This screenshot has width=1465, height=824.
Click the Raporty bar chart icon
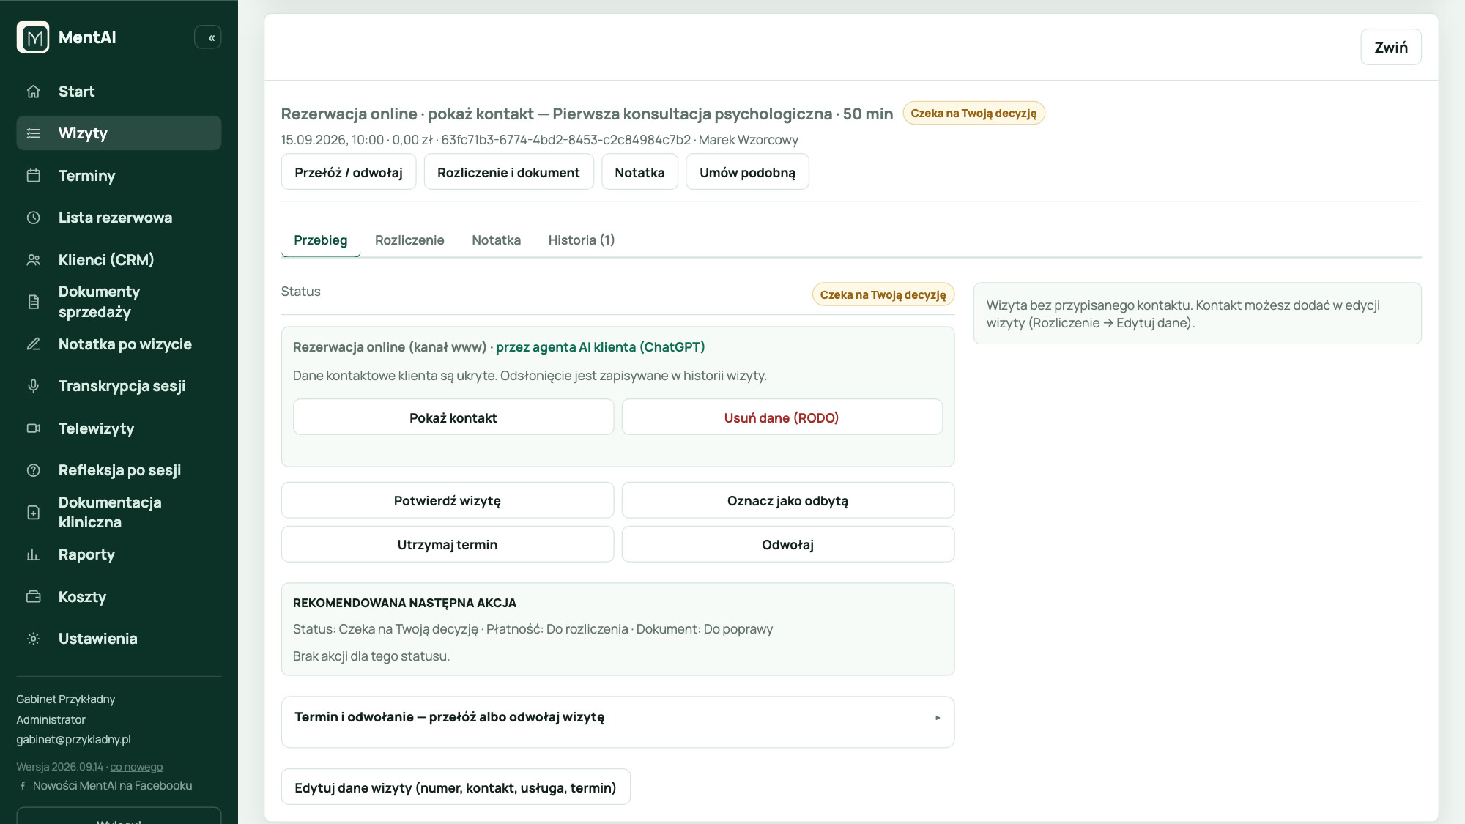(x=34, y=554)
